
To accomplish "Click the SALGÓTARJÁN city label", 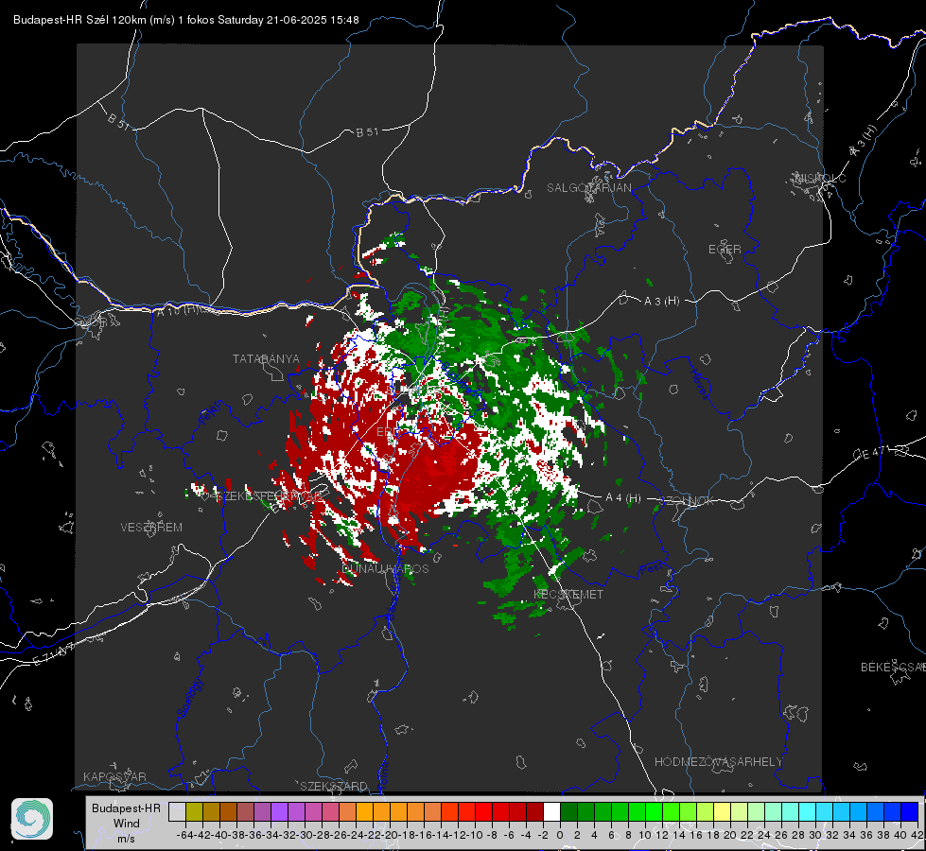I will (x=588, y=188).
